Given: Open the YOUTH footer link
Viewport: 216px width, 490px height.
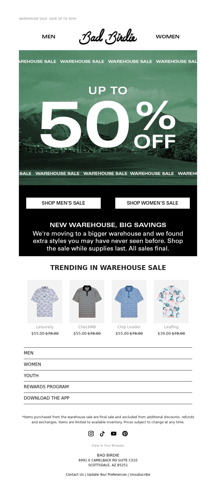Looking at the screenshot, I should coord(108,376).
